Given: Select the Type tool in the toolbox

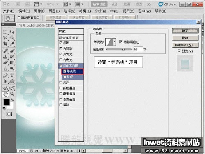Looking at the screenshot, I should pos(12,75).
